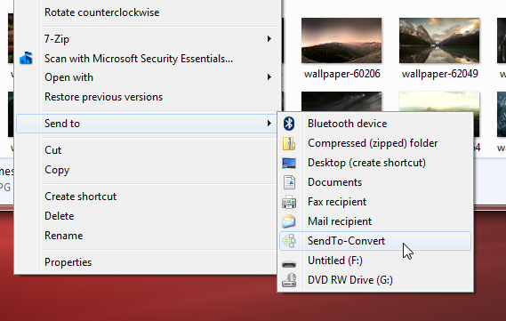Screen dimensions: 506x321
Task: Send to Bluetooth device
Action: 375,124
